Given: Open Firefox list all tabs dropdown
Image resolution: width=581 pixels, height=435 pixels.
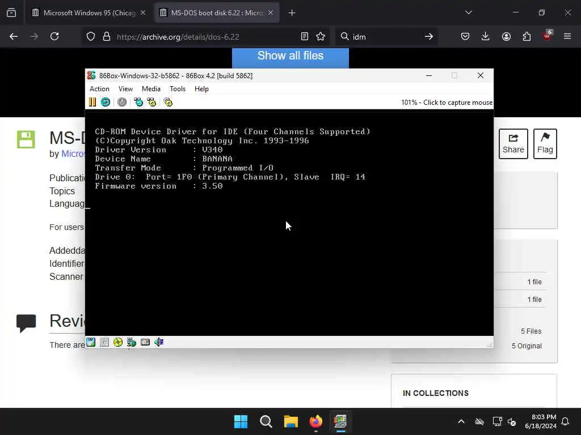Looking at the screenshot, I should [469, 13].
